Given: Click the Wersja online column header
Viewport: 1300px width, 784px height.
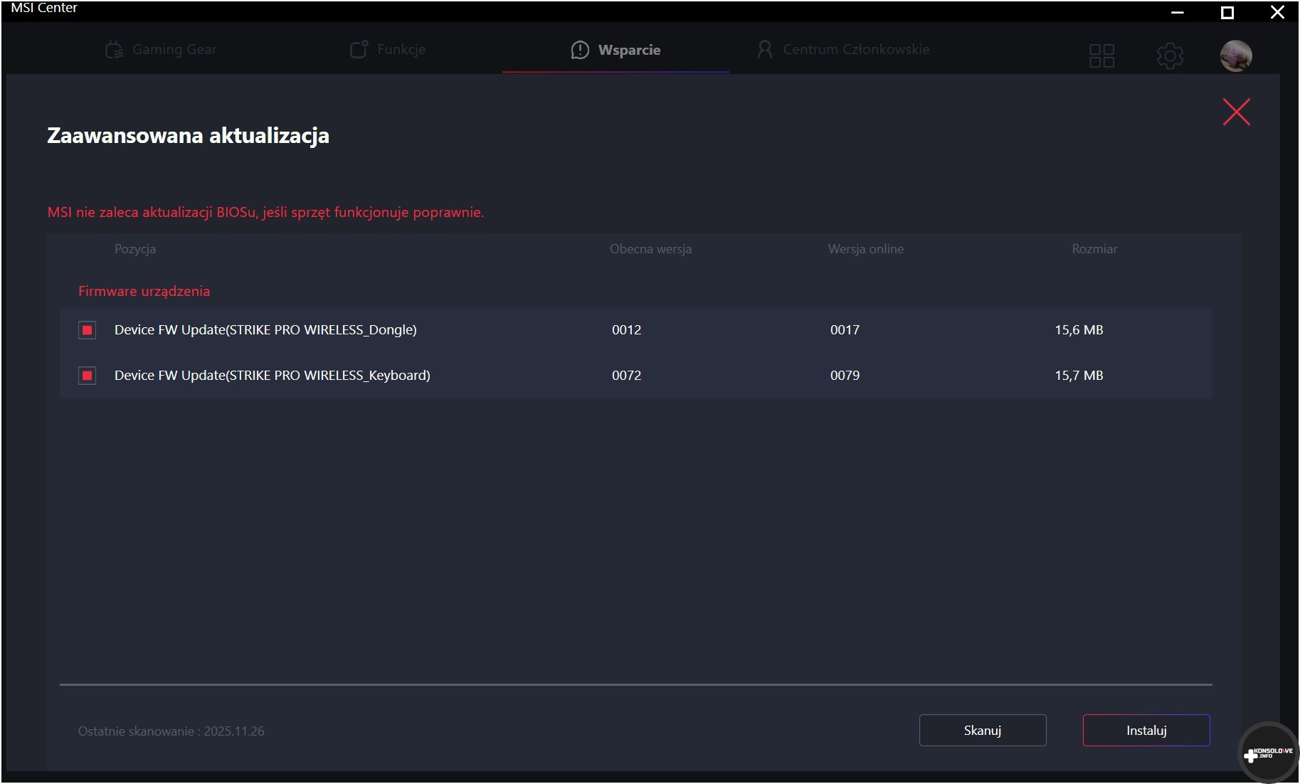Looking at the screenshot, I should pos(865,249).
